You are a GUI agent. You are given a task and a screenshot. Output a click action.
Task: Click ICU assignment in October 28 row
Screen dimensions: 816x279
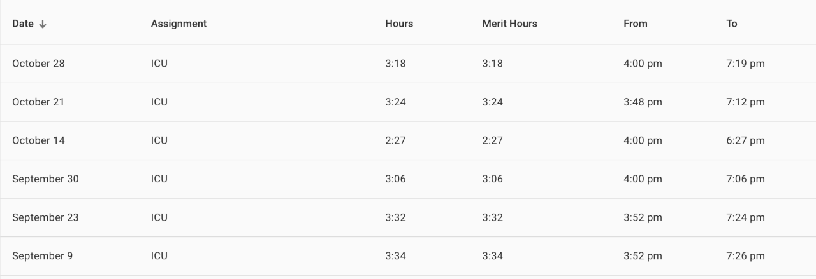pos(159,64)
